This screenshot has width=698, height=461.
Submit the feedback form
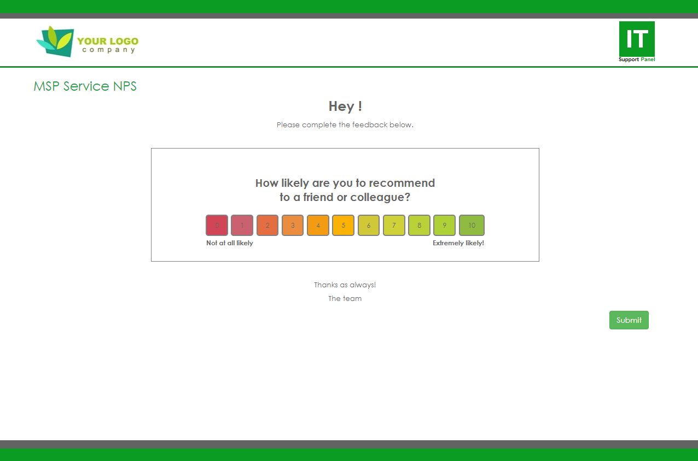pyautogui.click(x=629, y=320)
